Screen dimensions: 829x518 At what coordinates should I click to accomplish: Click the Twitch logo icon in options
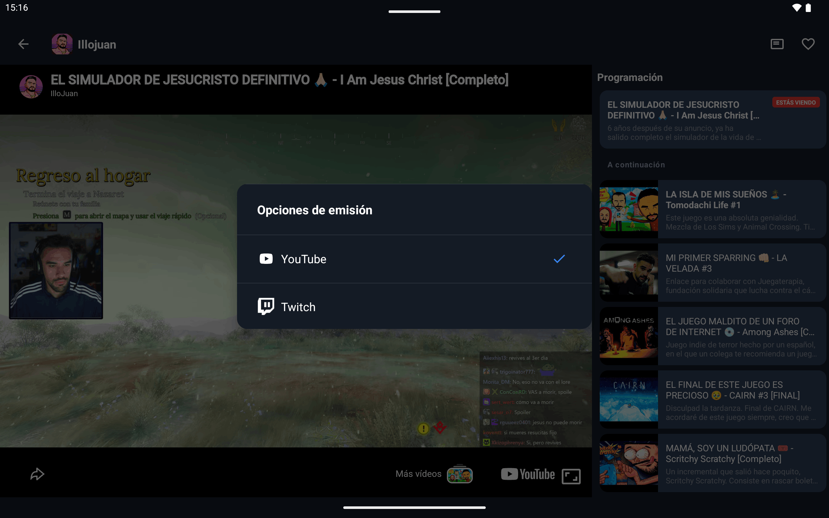[266, 306]
